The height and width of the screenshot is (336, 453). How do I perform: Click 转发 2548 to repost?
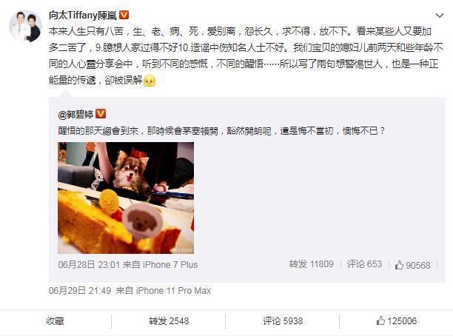(x=169, y=321)
